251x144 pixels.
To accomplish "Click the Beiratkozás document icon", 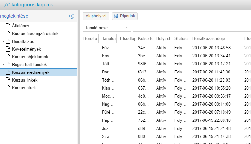I will coord(8,41).
